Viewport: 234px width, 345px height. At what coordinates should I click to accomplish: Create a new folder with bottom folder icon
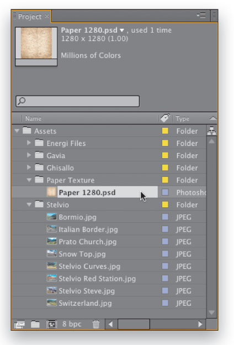[35, 325]
